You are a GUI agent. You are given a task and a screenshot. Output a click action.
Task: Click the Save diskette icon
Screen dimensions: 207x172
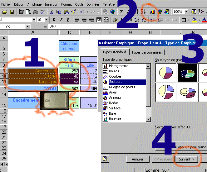[12, 12]
